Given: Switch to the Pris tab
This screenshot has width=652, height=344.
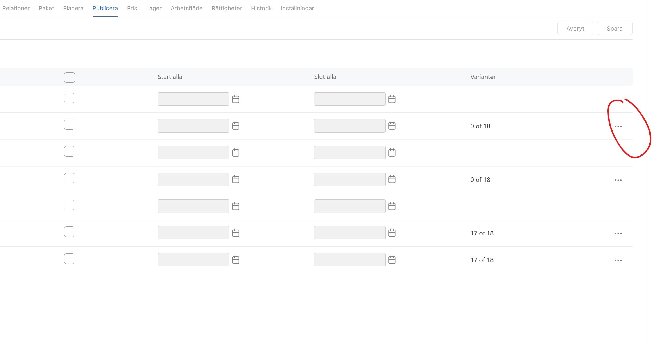Looking at the screenshot, I should 132,8.
